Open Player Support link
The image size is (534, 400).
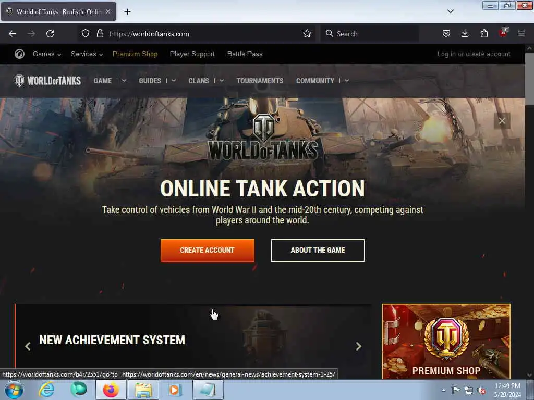(192, 54)
